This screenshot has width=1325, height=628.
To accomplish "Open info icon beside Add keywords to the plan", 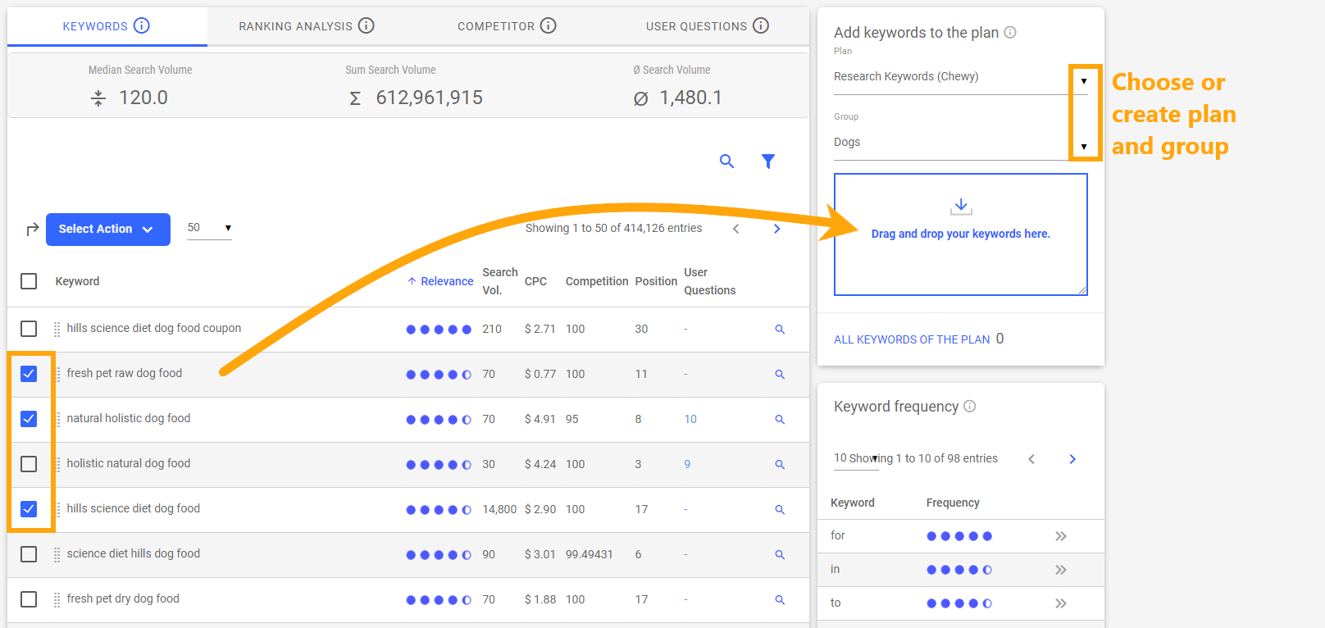I will coord(1010,33).
